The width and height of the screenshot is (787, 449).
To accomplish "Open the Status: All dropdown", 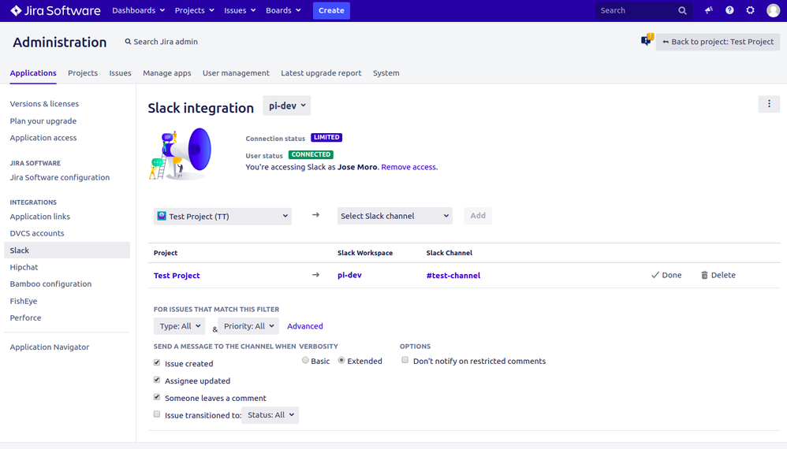I will point(270,415).
